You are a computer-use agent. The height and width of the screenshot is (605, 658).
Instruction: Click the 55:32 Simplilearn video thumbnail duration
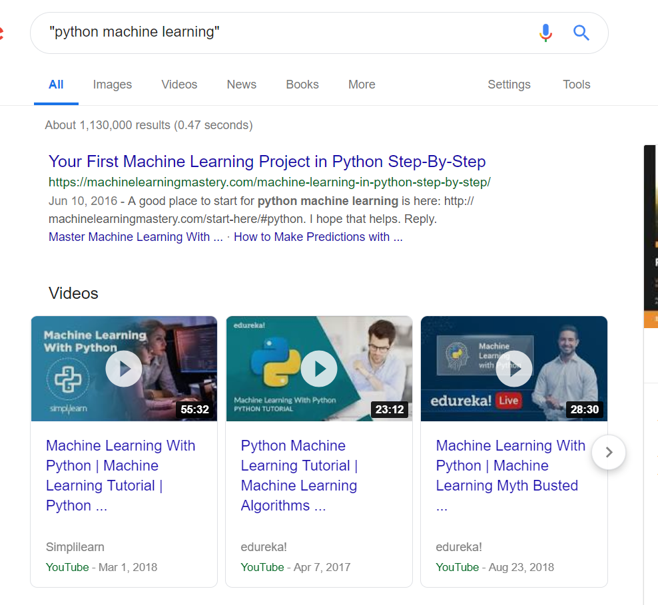194,410
